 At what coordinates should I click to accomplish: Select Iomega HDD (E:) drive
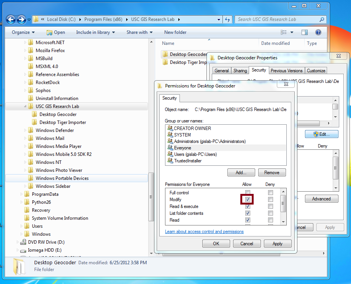pyautogui.click(x=44, y=250)
